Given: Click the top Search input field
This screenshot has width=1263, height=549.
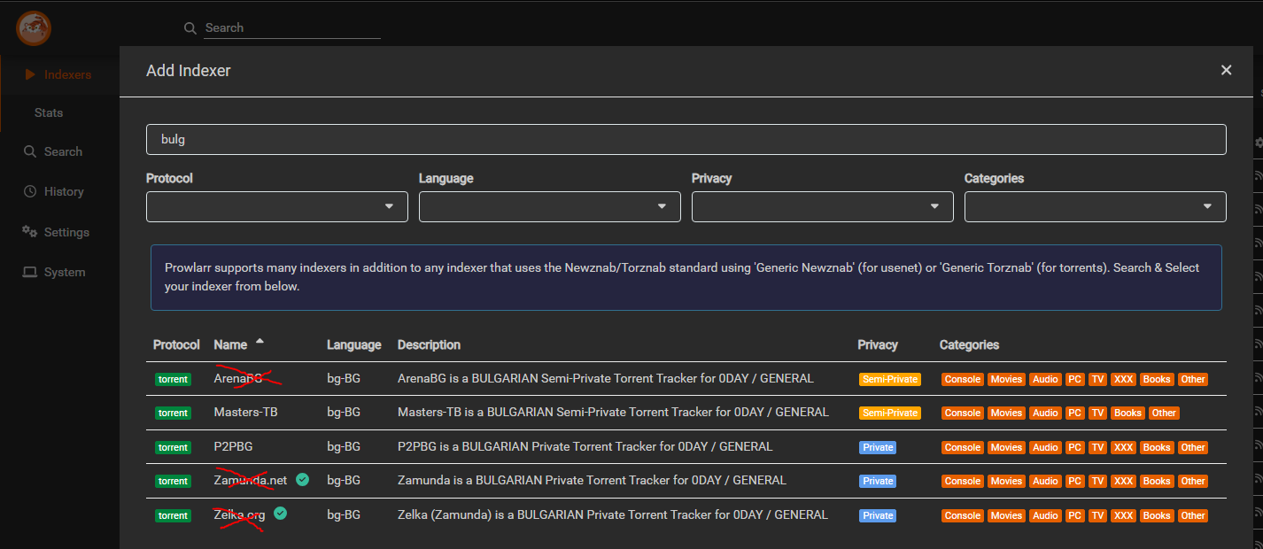Looking at the screenshot, I should pyautogui.click(x=291, y=28).
